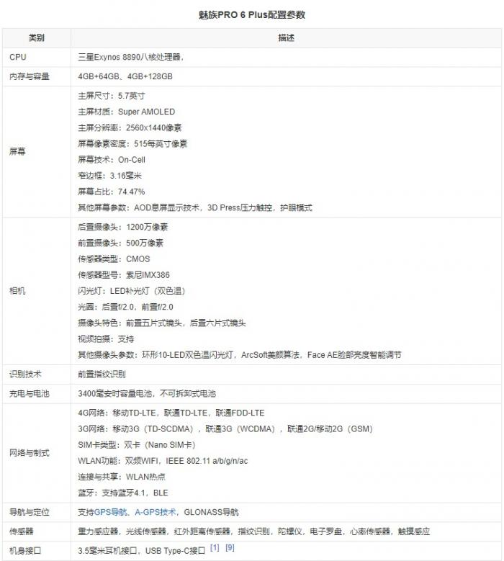Open citation reference [1]
Screen dimensions: 504x561
pyautogui.click(x=215, y=548)
